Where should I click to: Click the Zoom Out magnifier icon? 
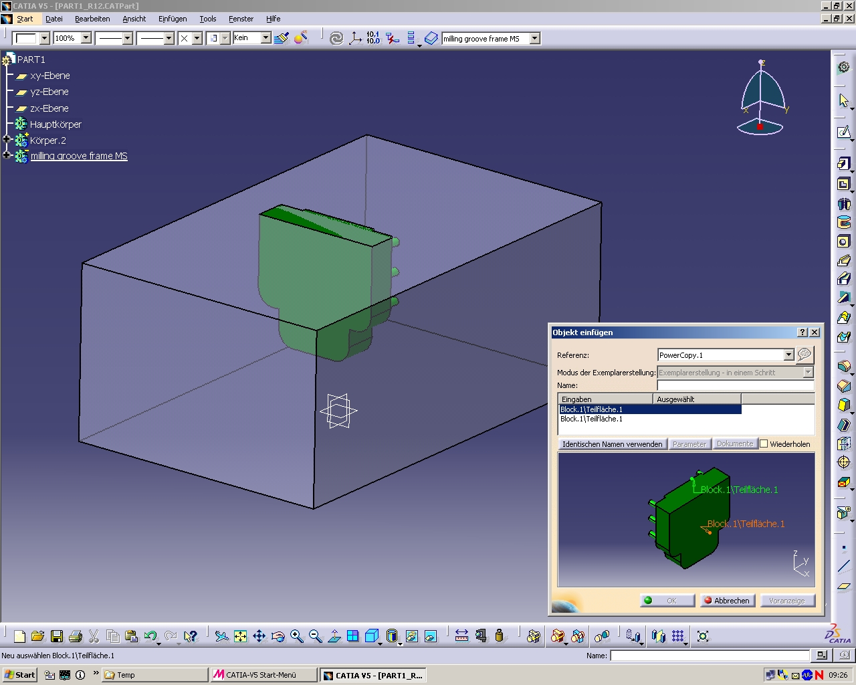[x=316, y=636]
